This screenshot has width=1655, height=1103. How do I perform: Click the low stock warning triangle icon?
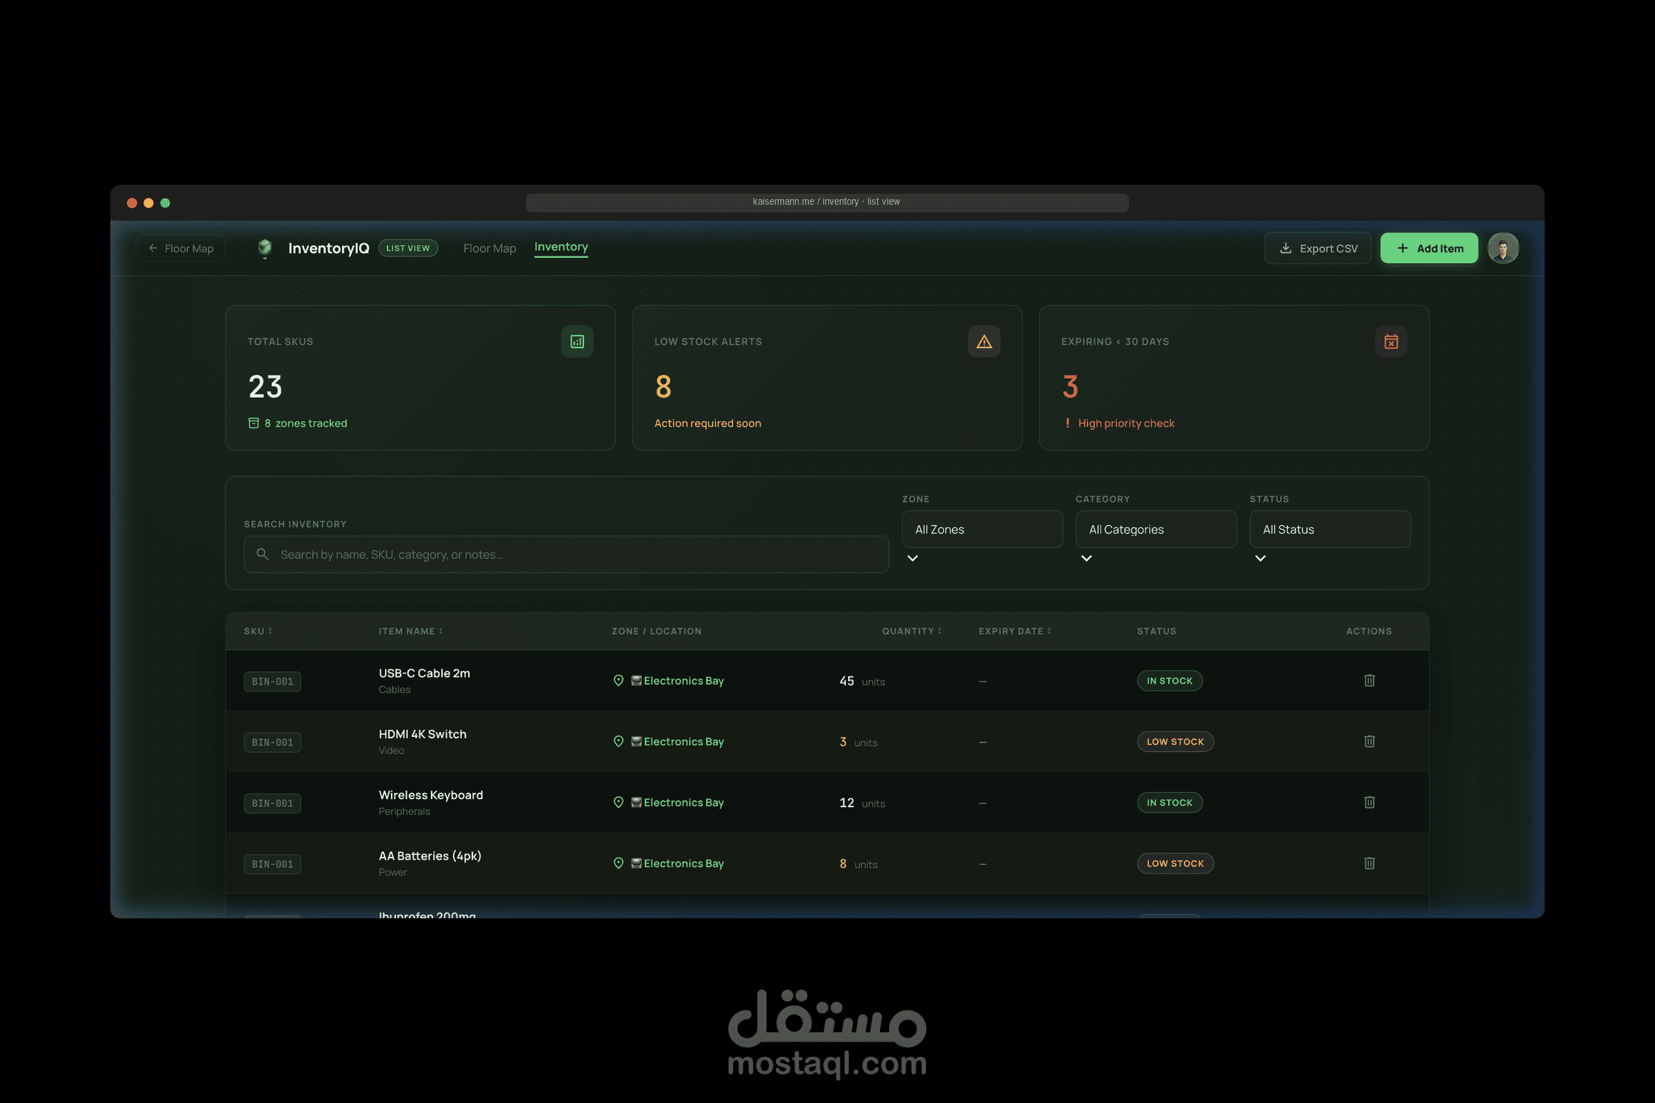point(984,342)
